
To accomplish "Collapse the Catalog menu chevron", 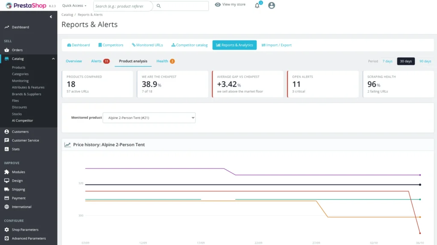I will click(x=53, y=59).
